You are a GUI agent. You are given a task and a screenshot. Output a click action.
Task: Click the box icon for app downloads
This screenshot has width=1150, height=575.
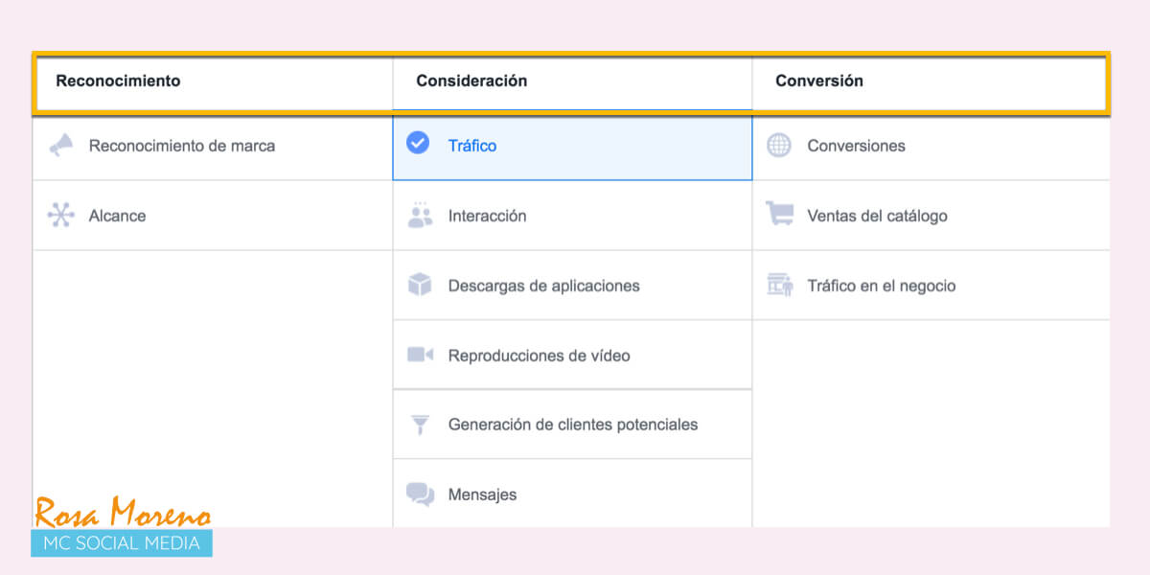pos(420,285)
